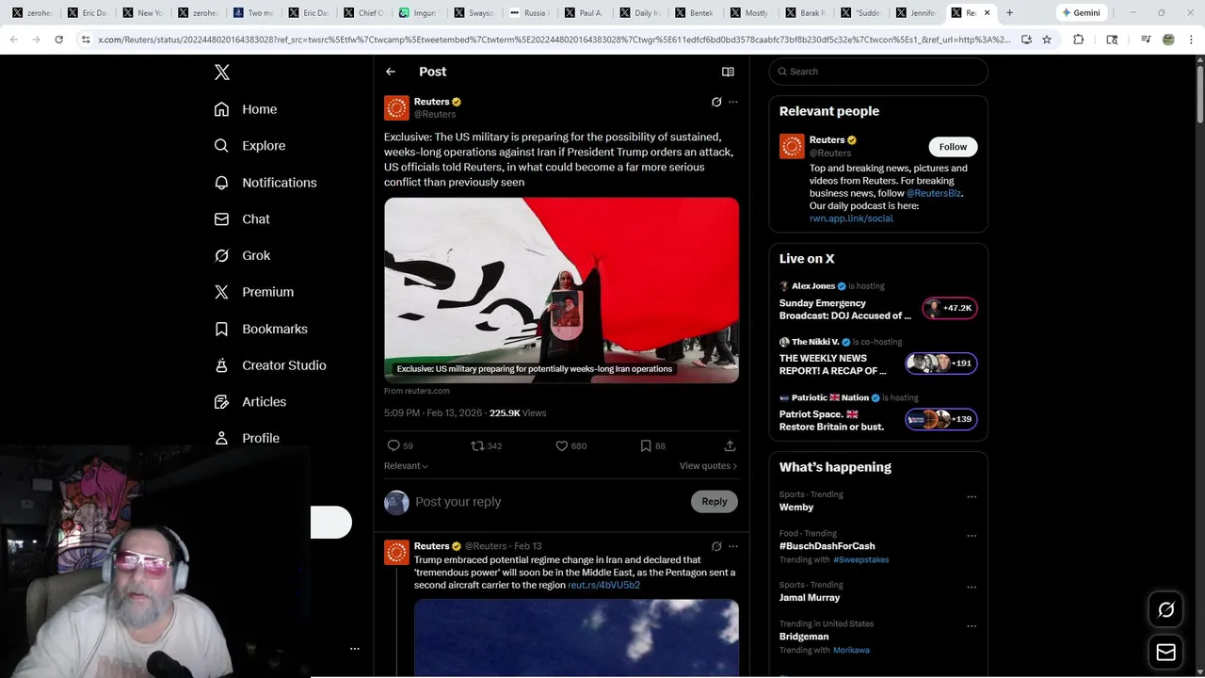Open View quotes link

pyautogui.click(x=708, y=466)
